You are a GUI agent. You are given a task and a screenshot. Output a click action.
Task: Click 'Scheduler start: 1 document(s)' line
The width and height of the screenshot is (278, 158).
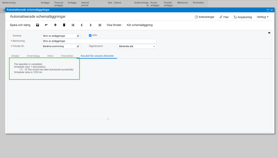coord(30,67)
